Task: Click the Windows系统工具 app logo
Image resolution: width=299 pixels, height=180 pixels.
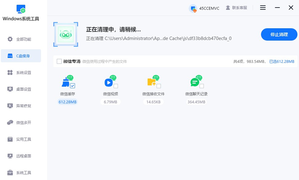Action: click(21, 9)
